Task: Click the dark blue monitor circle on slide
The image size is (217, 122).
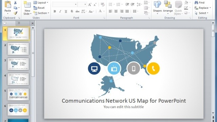Action: (94, 68)
